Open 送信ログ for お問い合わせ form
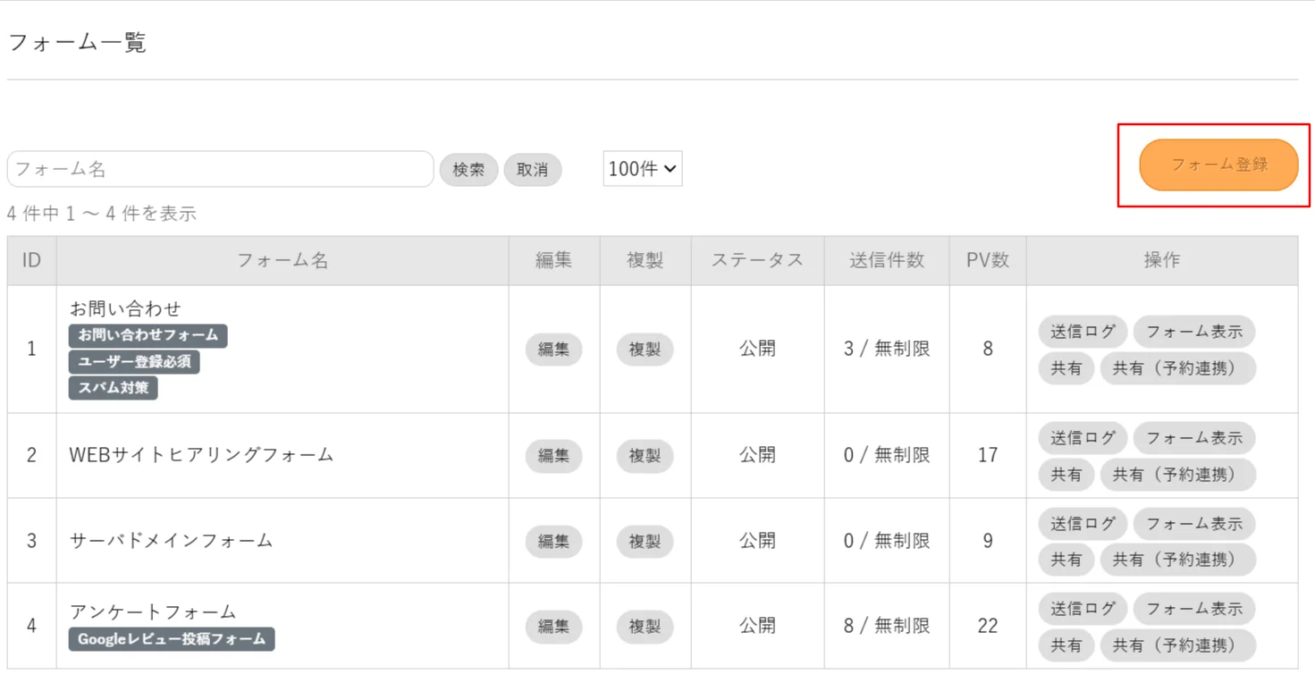 [x=1083, y=332]
